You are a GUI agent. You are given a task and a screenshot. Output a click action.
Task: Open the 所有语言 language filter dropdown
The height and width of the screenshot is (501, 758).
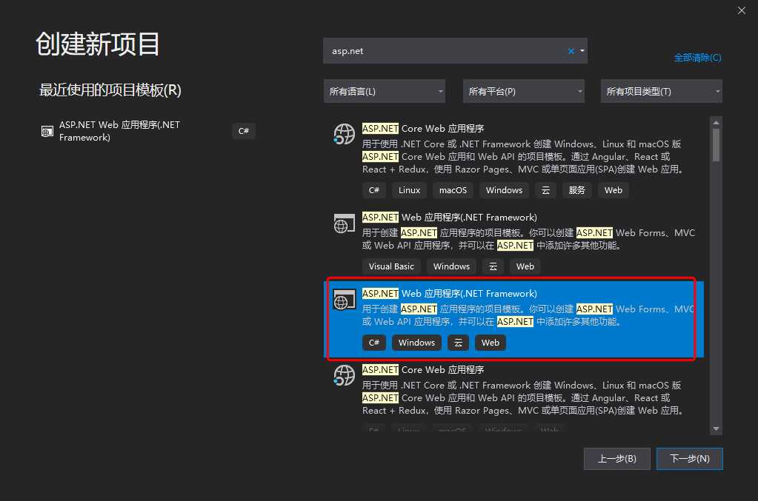pyautogui.click(x=384, y=91)
